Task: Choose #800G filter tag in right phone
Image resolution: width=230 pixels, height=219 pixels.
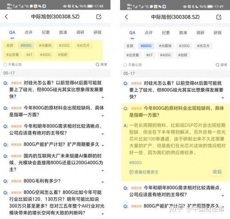Action: pyautogui.click(x=146, y=46)
